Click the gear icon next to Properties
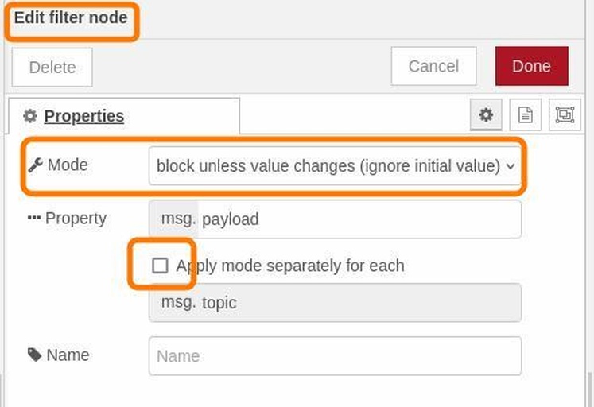This screenshot has width=594, height=407. pyautogui.click(x=30, y=116)
